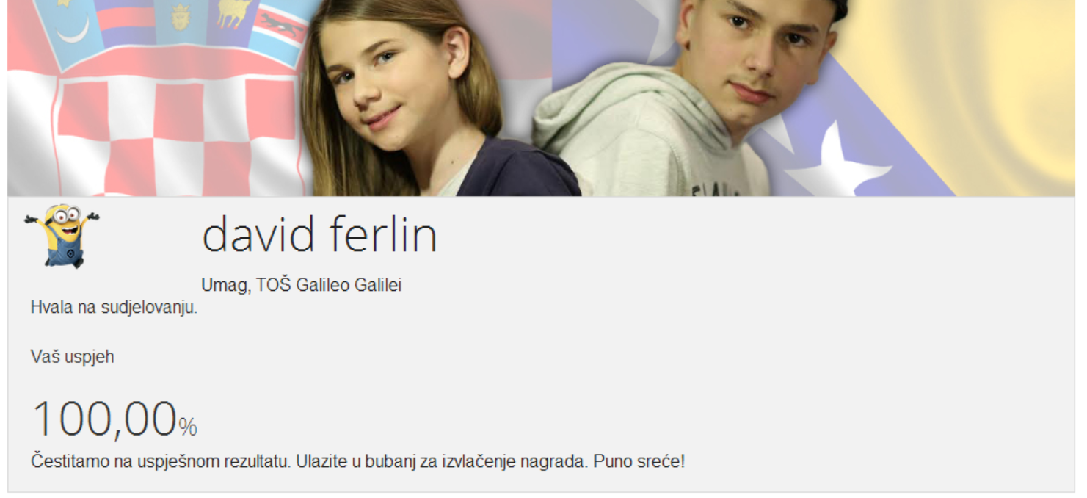Click the Umag, TOŠ Galileo Galilei text

[x=302, y=285]
